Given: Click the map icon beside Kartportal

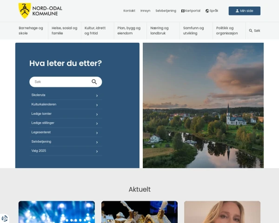Looking at the screenshot, I should pos(183,11).
